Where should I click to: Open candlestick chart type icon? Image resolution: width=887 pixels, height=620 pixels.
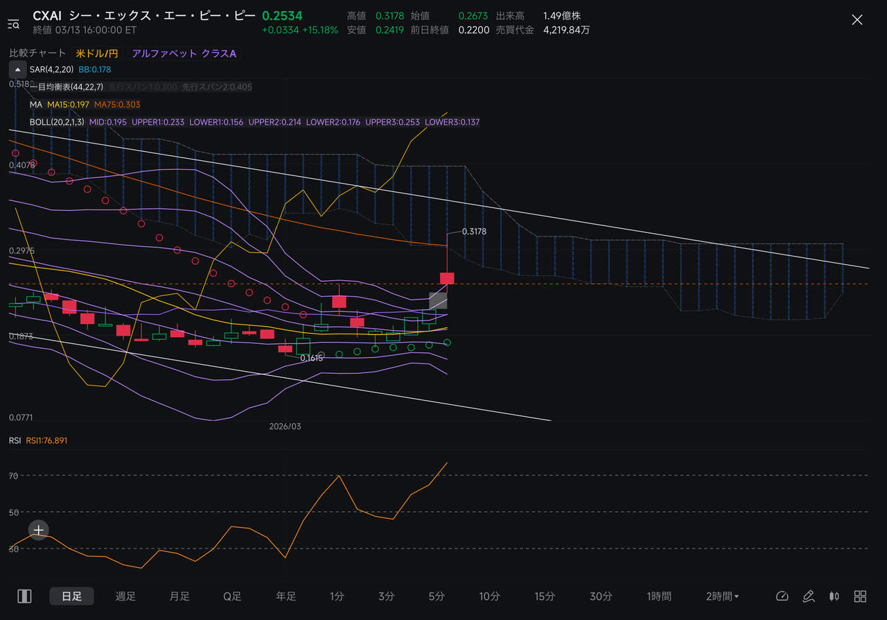[834, 596]
